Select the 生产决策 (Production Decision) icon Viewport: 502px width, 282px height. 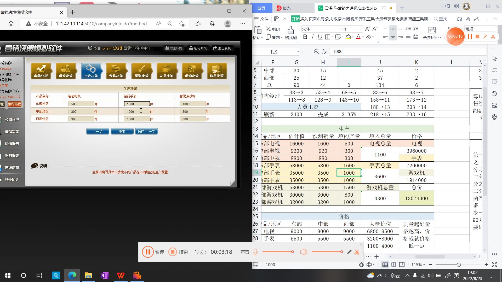(x=91, y=70)
